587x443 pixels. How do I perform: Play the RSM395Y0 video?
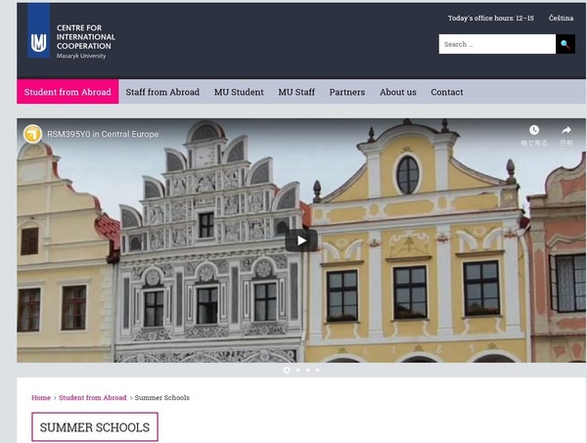(x=301, y=241)
